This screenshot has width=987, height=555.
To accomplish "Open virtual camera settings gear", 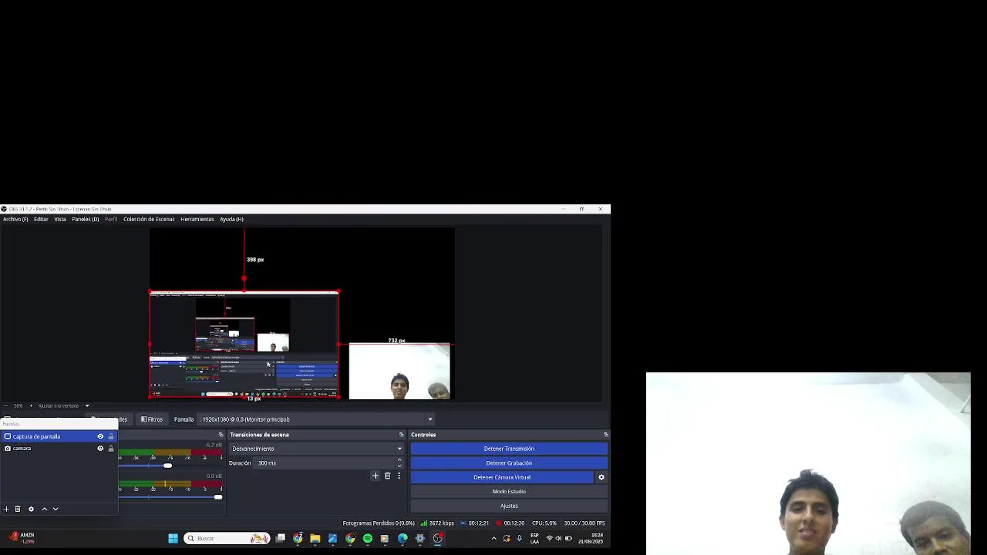I will coord(601,477).
